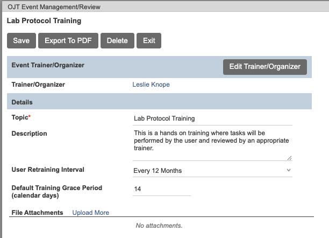Open Leslie Knope's profile link

coord(151,85)
